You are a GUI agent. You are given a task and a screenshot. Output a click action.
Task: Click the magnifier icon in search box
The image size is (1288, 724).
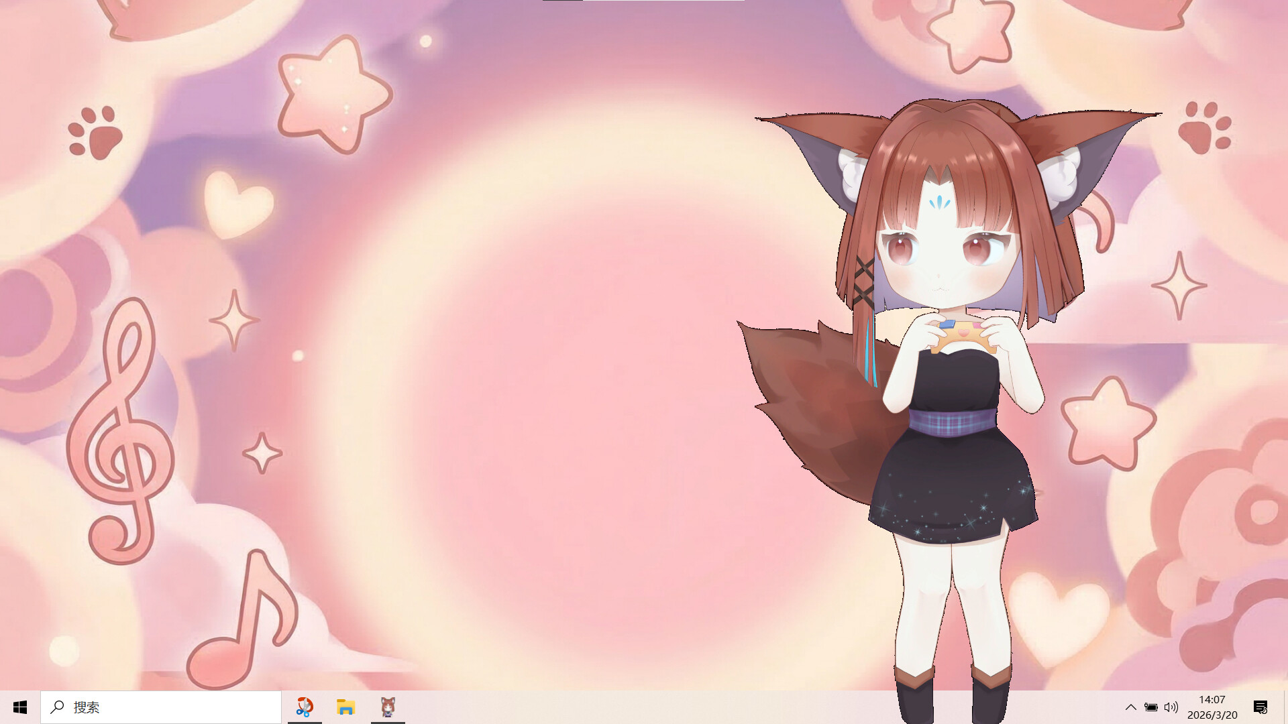click(58, 707)
